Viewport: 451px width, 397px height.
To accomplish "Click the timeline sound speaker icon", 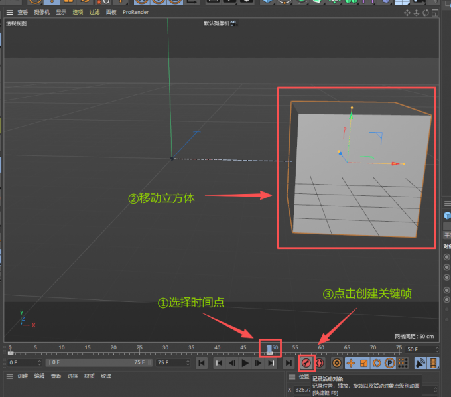I will click(420, 363).
